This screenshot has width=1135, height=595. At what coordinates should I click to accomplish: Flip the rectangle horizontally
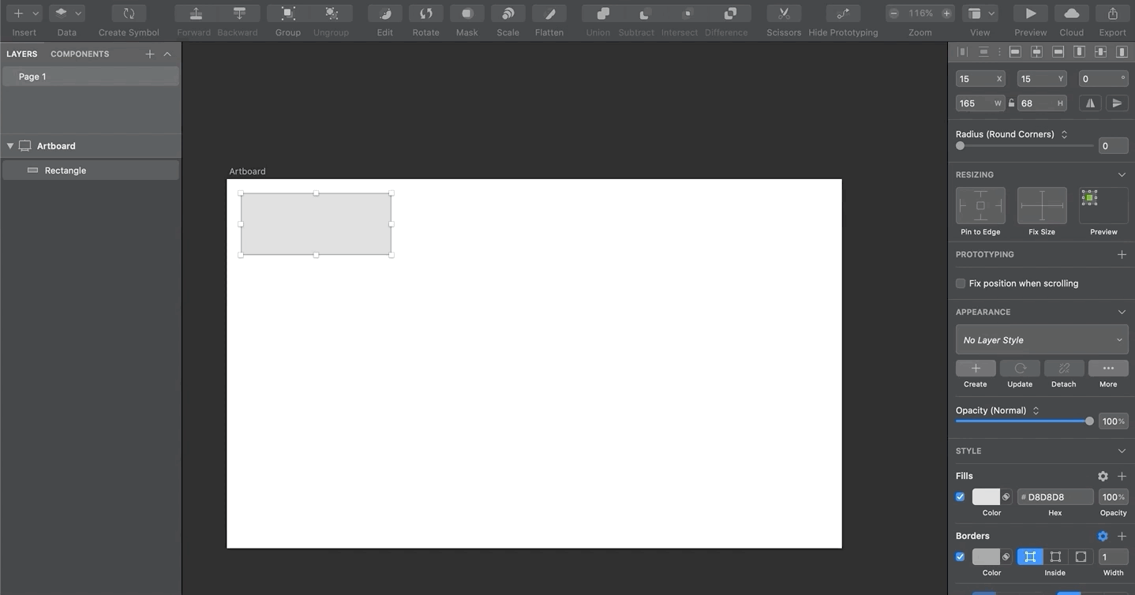click(1089, 103)
